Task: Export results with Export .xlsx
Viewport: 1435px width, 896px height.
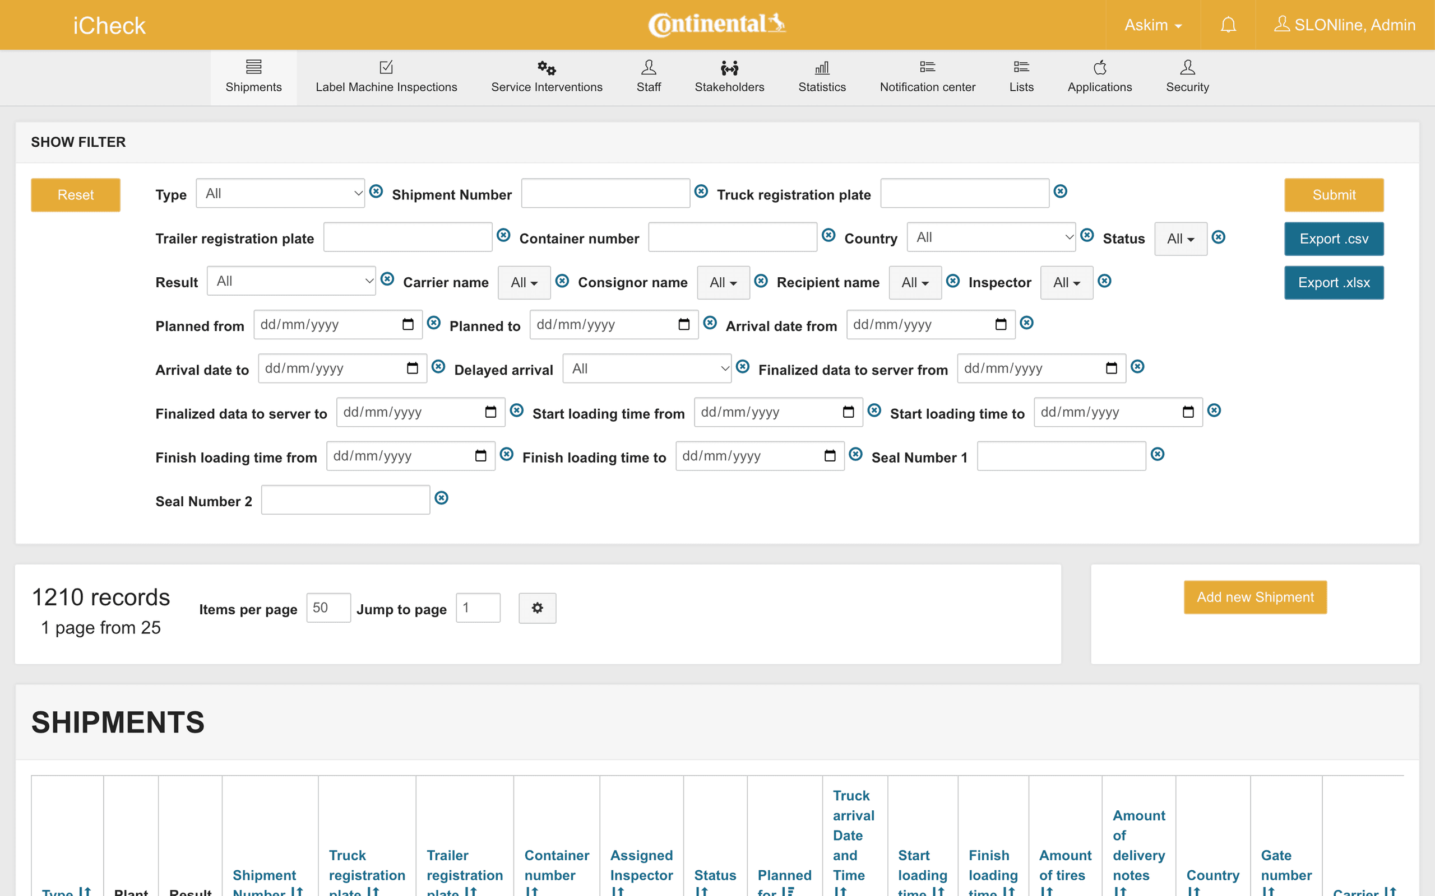Action: pyautogui.click(x=1334, y=283)
